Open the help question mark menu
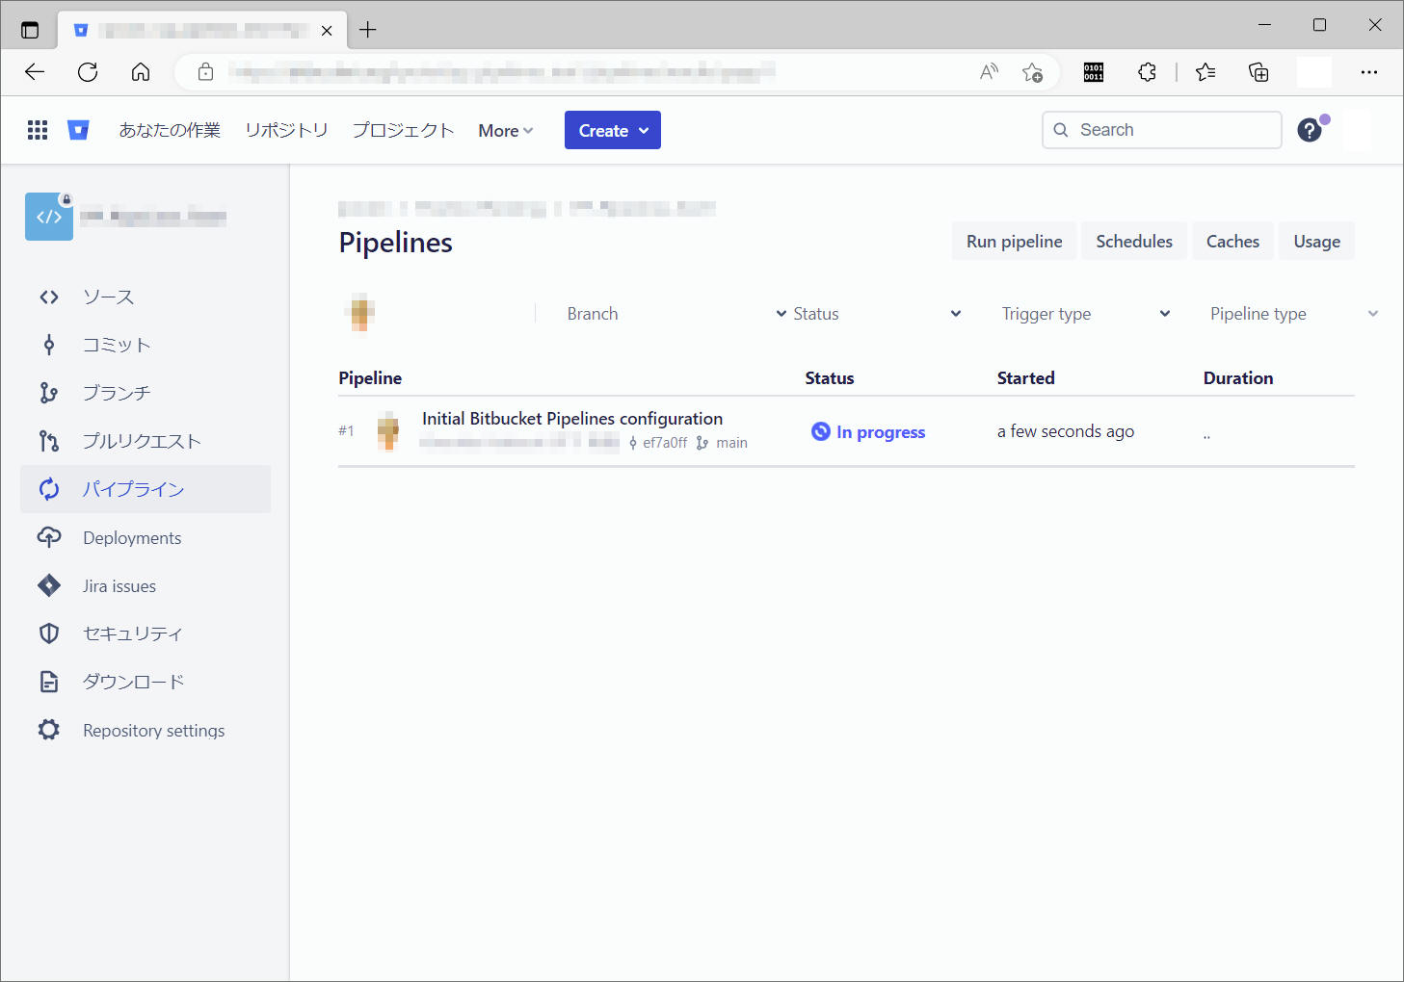 pos(1310,130)
